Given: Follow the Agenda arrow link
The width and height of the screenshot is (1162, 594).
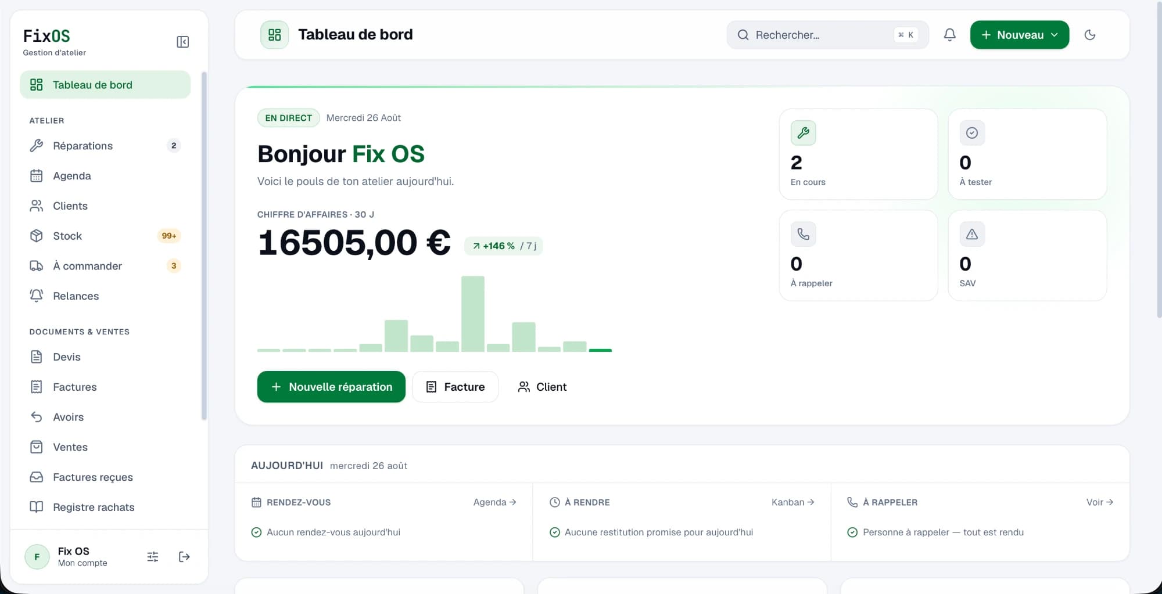Looking at the screenshot, I should click(494, 502).
